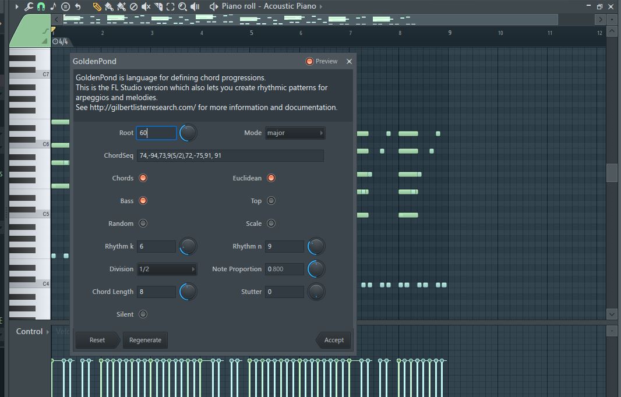The width and height of the screenshot is (621, 397).
Task: Click the ChordSeq text field
Action: pos(230,155)
